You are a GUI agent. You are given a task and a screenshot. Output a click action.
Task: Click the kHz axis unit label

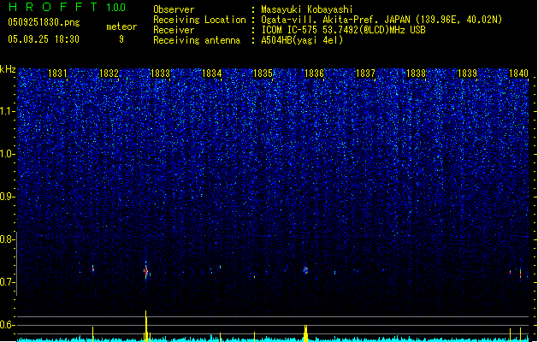click(x=8, y=69)
